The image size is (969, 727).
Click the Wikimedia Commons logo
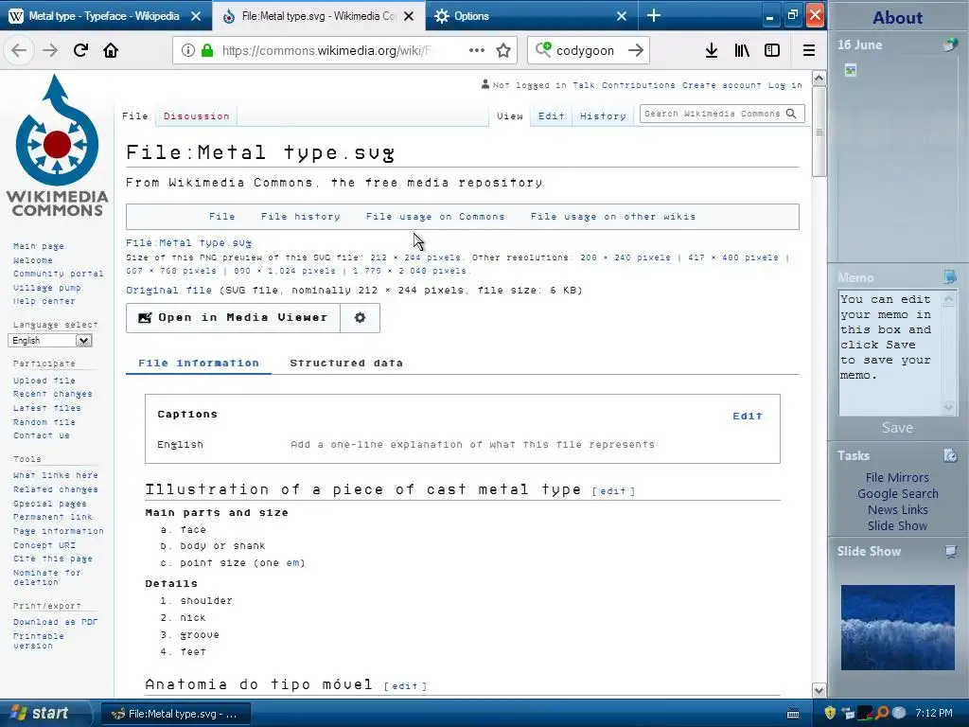tap(57, 146)
